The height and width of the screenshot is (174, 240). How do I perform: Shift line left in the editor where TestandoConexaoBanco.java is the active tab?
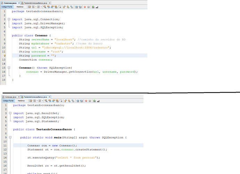[78, 101]
